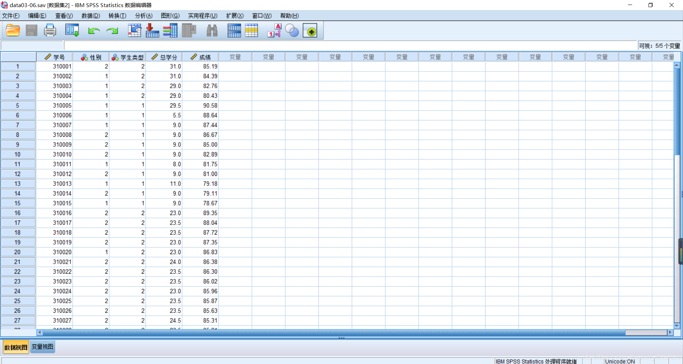Open a data file with folder icon
The width and height of the screenshot is (683, 364).
[x=13, y=31]
